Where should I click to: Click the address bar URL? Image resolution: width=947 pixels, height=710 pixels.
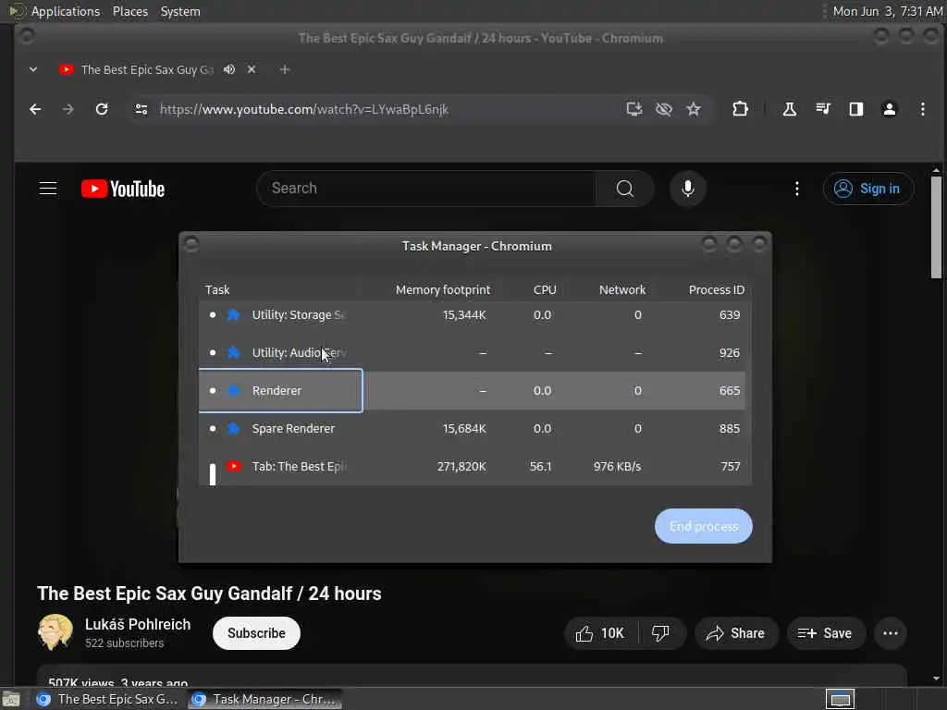click(303, 109)
